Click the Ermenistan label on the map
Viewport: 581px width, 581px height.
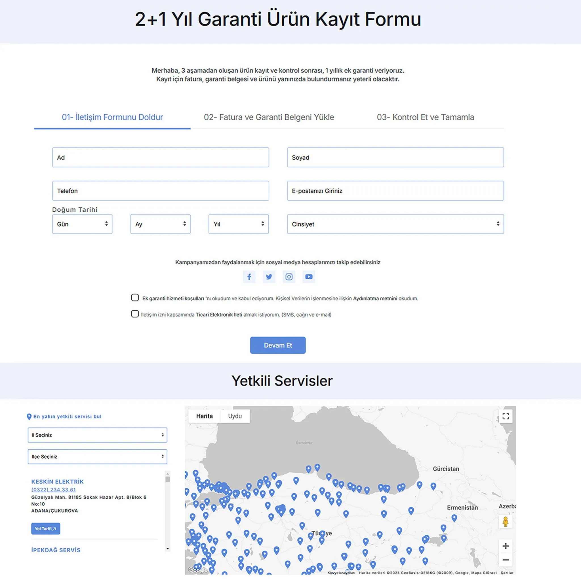tap(462, 508)
